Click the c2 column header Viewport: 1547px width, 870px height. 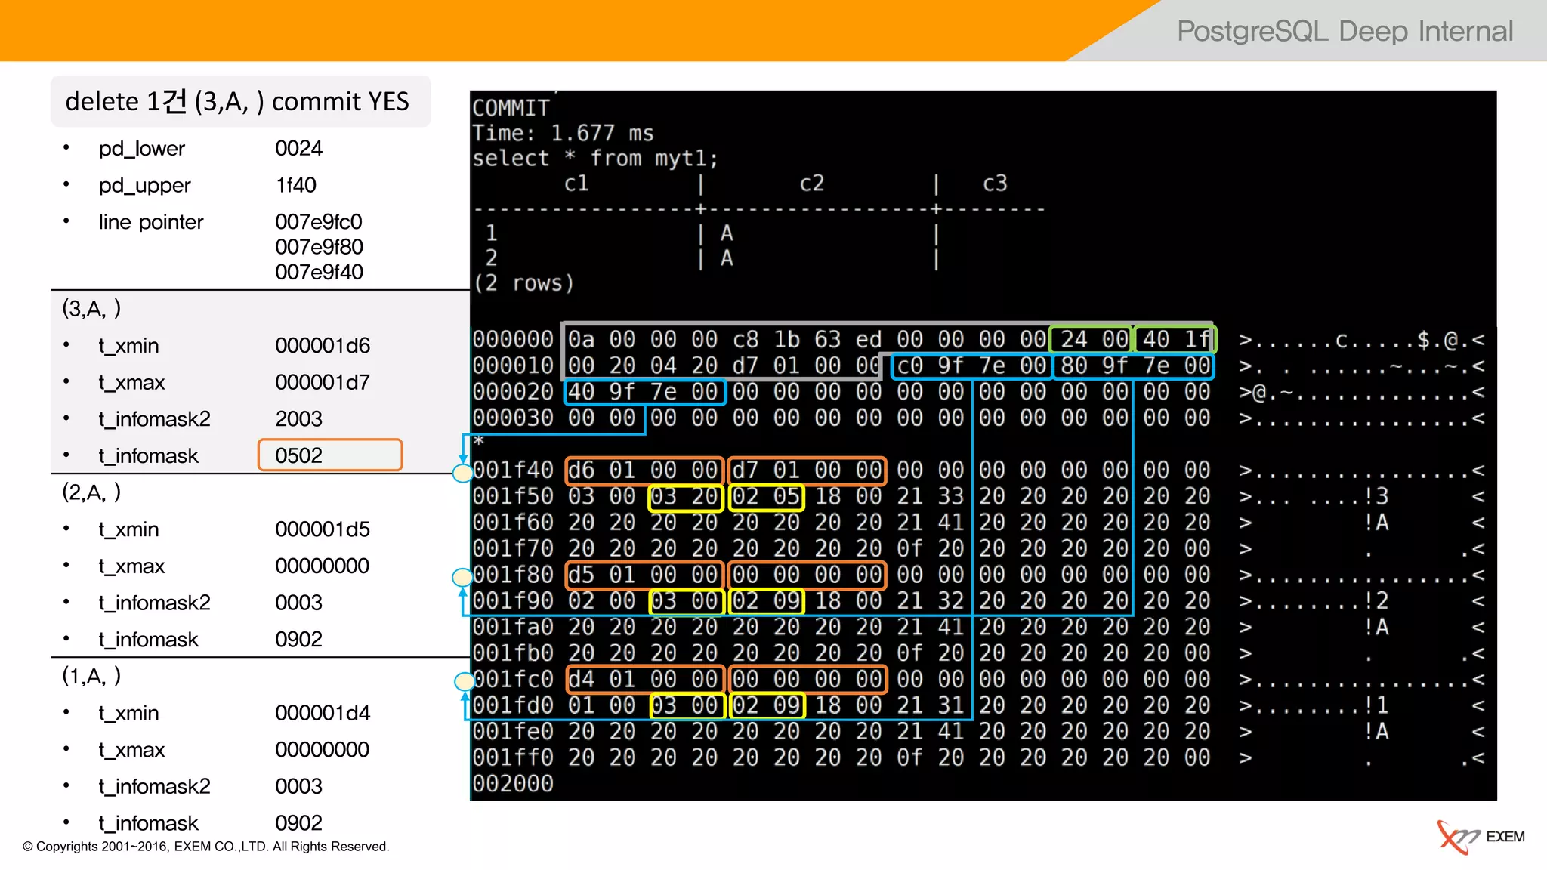812,183
